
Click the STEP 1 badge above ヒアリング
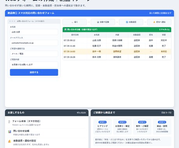(102, 122)
